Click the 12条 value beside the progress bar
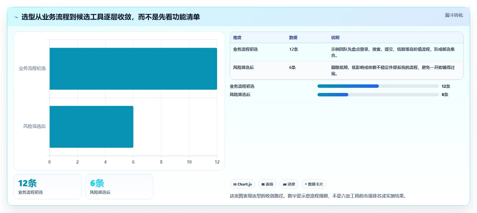The height and width of the screenshot is (213, 477). pos(446,86)
